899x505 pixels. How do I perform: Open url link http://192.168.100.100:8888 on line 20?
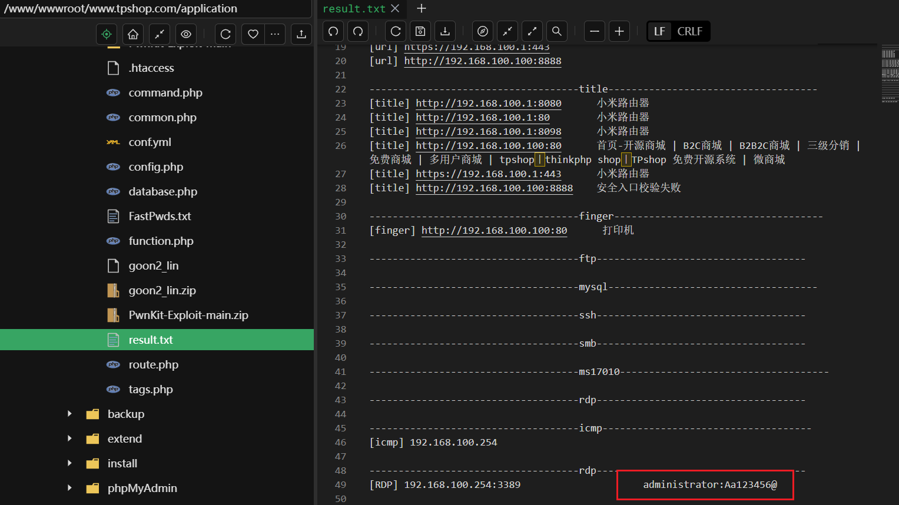tap(483, 61)
